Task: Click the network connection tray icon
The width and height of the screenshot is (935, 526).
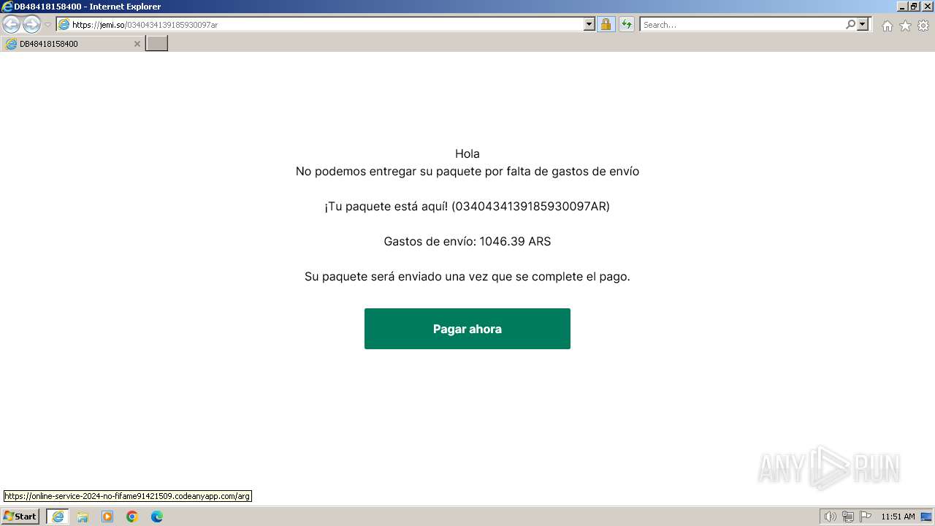Action: pos(848,517)
